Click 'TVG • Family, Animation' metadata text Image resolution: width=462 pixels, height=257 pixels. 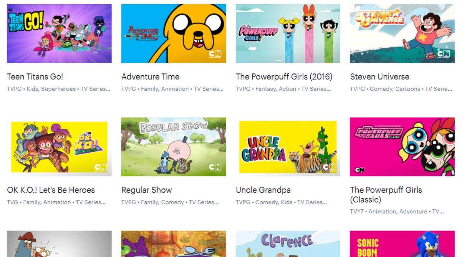[x=56, y=202]
